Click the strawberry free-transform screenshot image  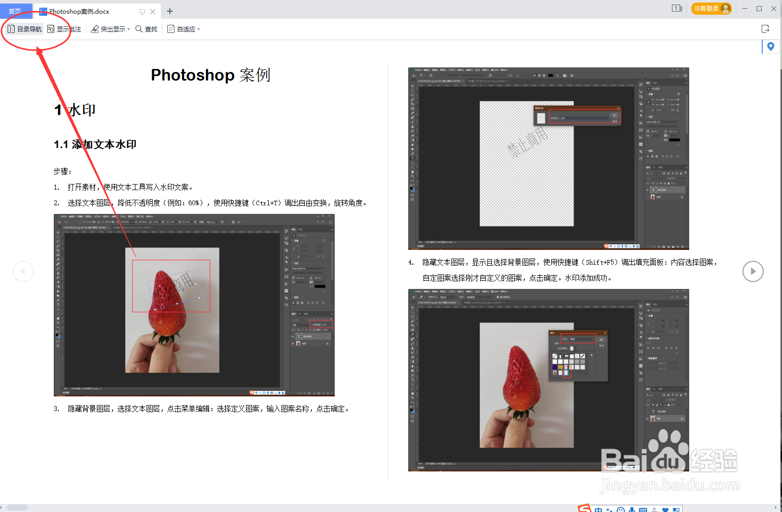coord(194,305)
